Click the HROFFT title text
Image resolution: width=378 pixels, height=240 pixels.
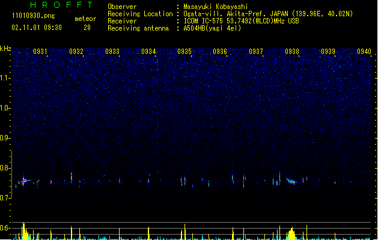(61, 5)
